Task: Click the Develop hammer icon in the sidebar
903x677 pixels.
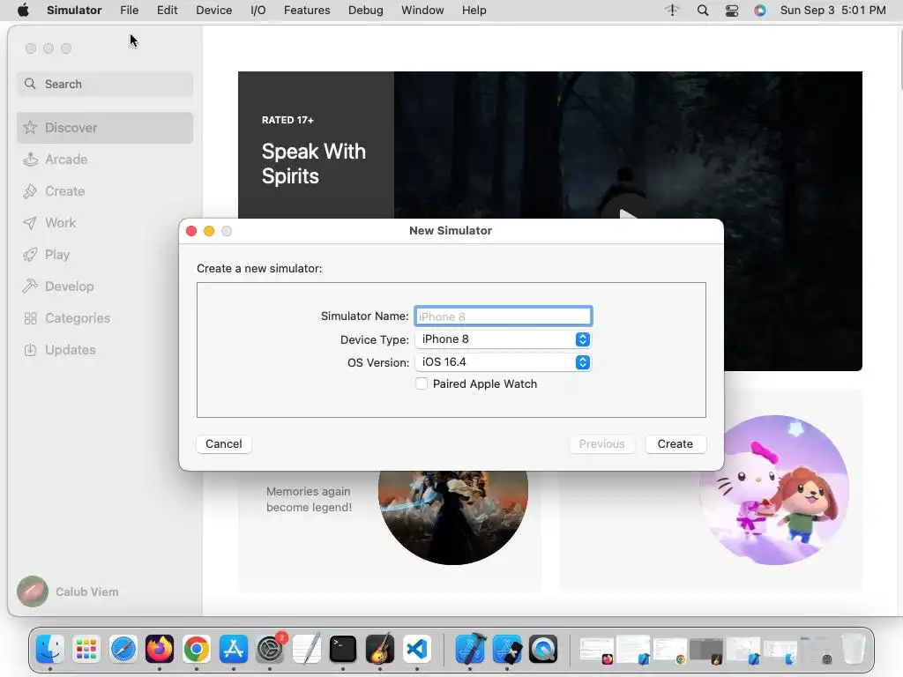Action: point(31,286)
